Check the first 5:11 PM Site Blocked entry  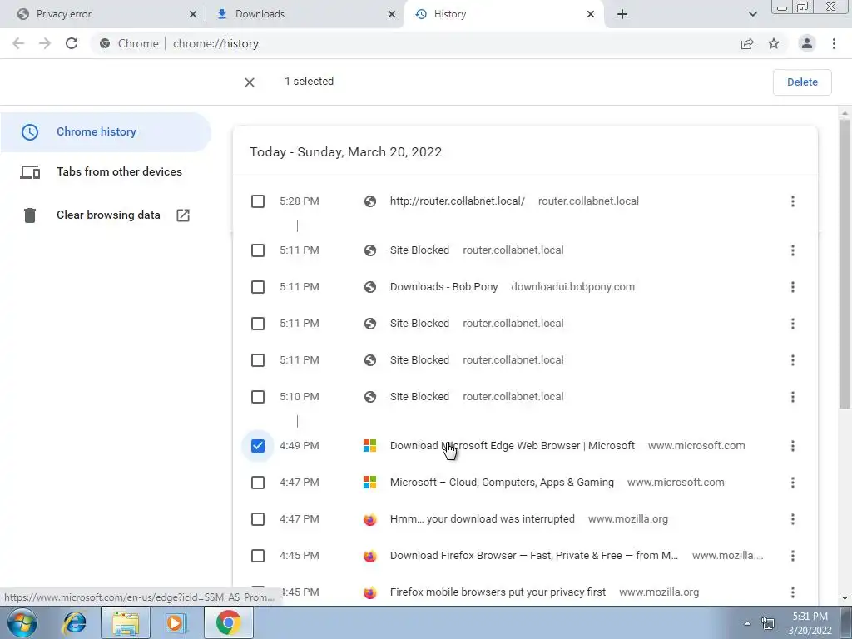tap(258, 250)
